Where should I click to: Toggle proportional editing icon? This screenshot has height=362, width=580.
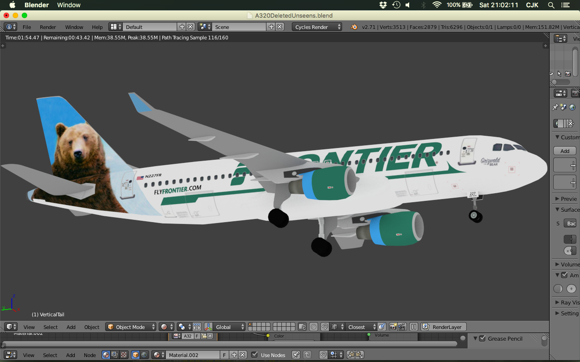pos(314,327)
